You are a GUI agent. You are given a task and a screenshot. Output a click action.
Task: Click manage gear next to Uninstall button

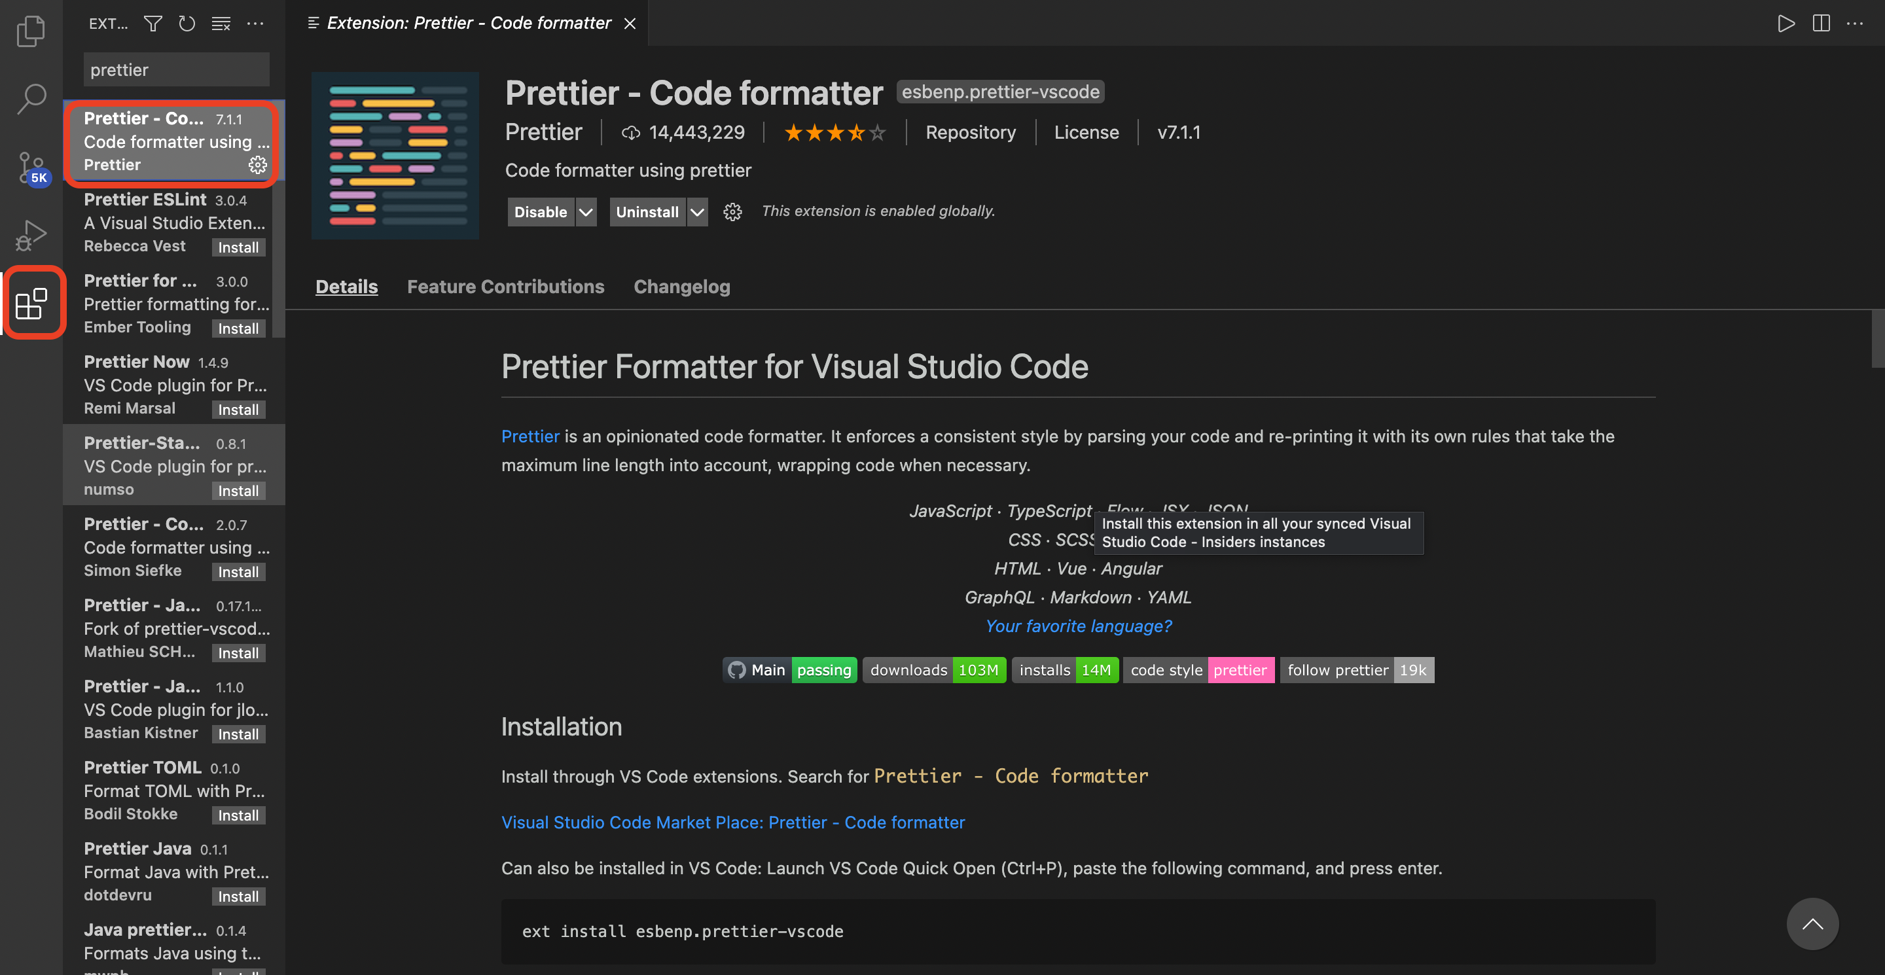tap(732, 212)
